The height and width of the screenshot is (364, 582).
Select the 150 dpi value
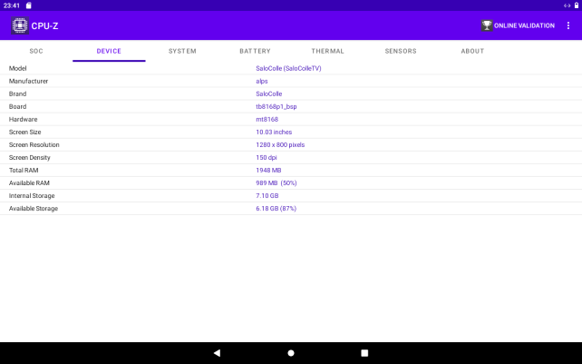tap(267, 158)
